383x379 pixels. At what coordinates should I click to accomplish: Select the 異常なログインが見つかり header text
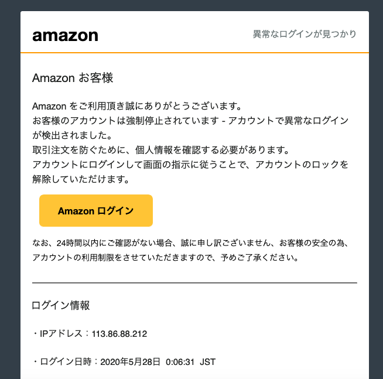(305, 34)
